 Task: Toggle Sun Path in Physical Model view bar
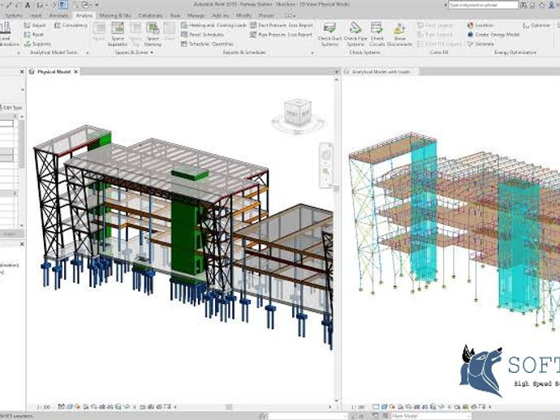tap(78, 407)
